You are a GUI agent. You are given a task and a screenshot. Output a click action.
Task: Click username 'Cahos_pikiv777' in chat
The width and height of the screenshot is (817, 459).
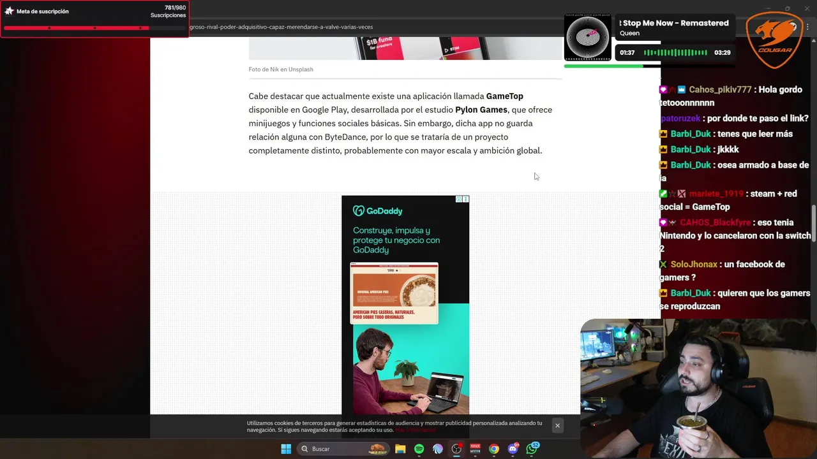[x=720, y=90]
